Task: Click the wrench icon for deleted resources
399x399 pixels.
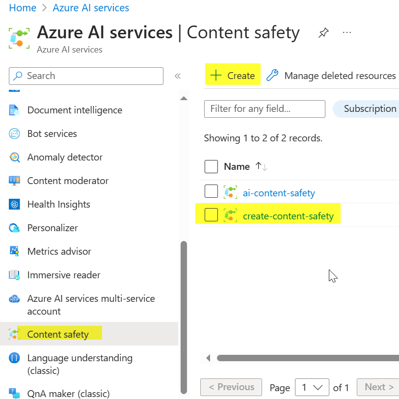Action: click(x=272, y=75)
